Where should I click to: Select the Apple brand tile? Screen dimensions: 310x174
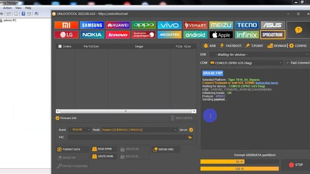tap(221, 35)
